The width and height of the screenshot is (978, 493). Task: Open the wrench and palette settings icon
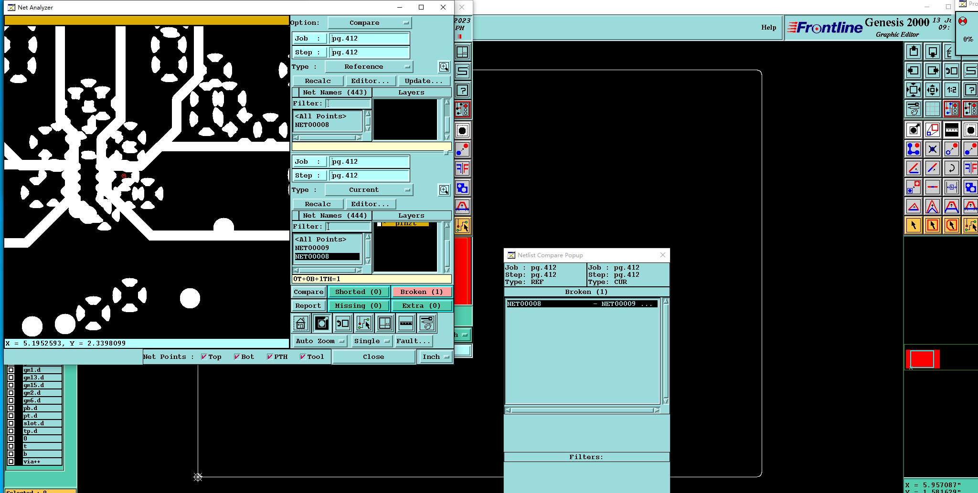click(x=427, y=324)
